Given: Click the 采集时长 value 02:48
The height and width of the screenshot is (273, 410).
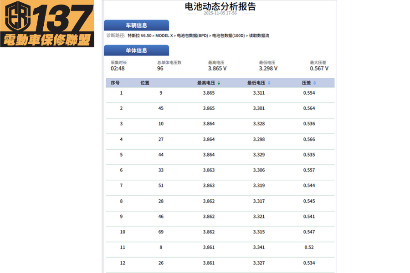Looking at the screenshot, I should [x=118, y=69].
